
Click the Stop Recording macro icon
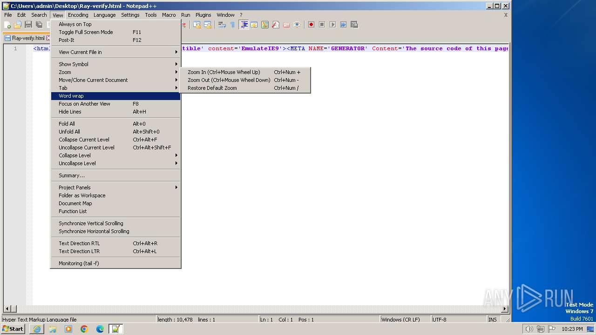coord(322,25)
